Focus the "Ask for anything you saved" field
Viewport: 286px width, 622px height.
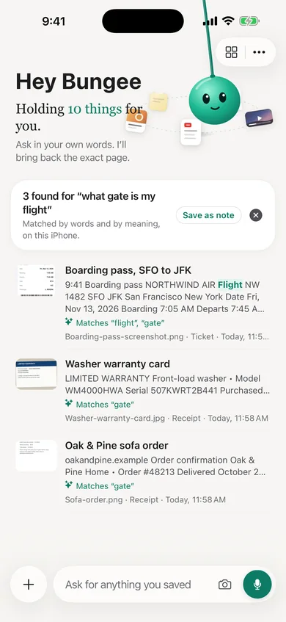(x=135, y=585)
